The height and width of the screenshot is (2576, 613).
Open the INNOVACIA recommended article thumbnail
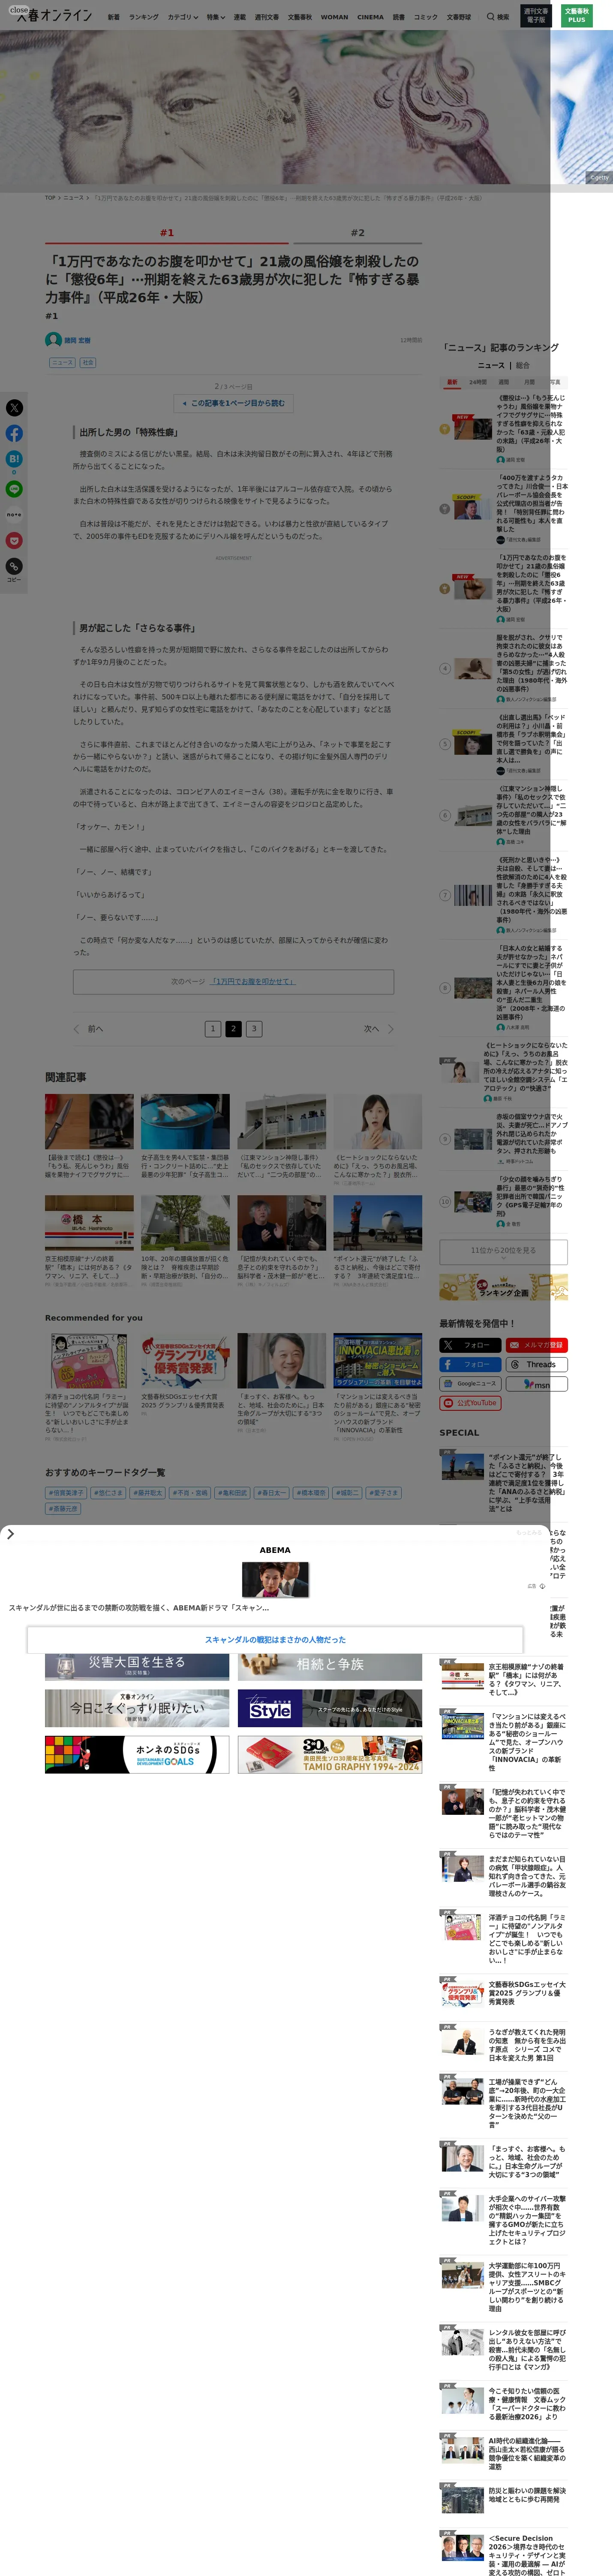[377, 1361]
